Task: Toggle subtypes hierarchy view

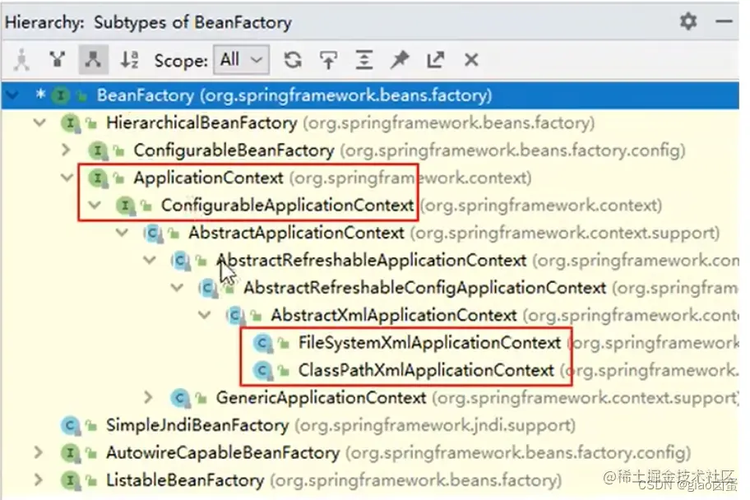Action: (x=93, y=60)
